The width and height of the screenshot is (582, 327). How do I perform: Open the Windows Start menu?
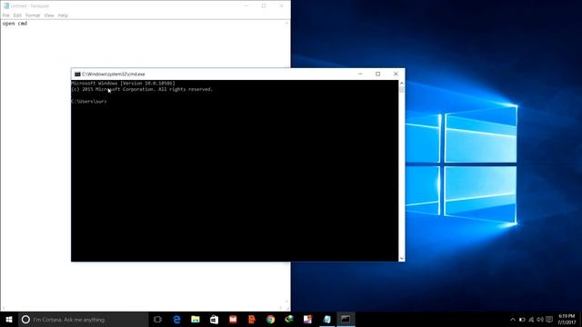pyautogui.click(x=9, y=319)
